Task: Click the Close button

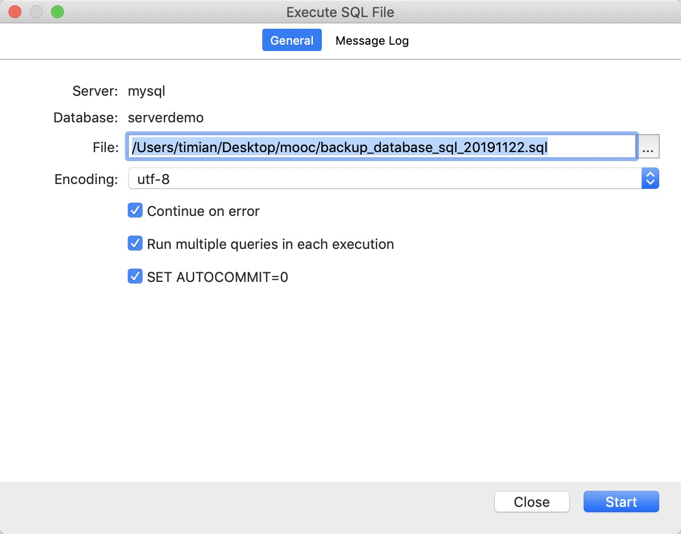Action: point(531,502)
